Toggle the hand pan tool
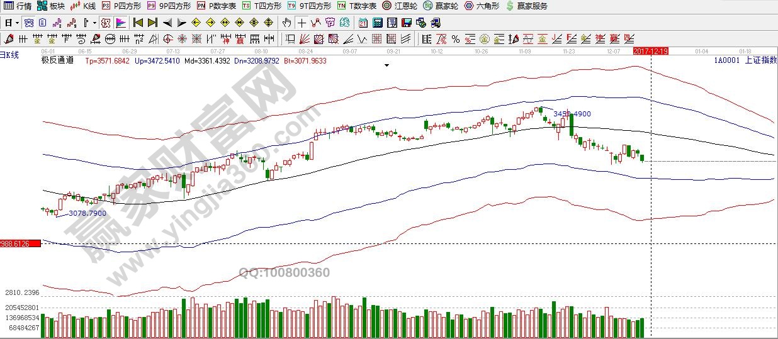Viewport: 778px width, 339px height. [x=287, y=23]
